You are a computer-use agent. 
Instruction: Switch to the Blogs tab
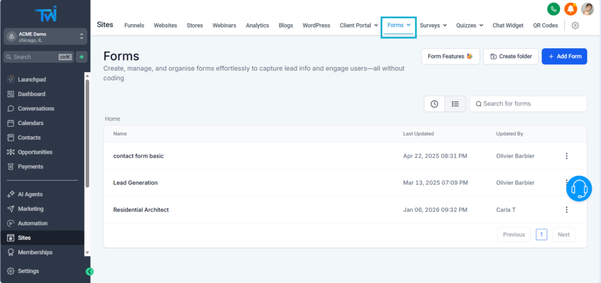[x=286, y=25]
